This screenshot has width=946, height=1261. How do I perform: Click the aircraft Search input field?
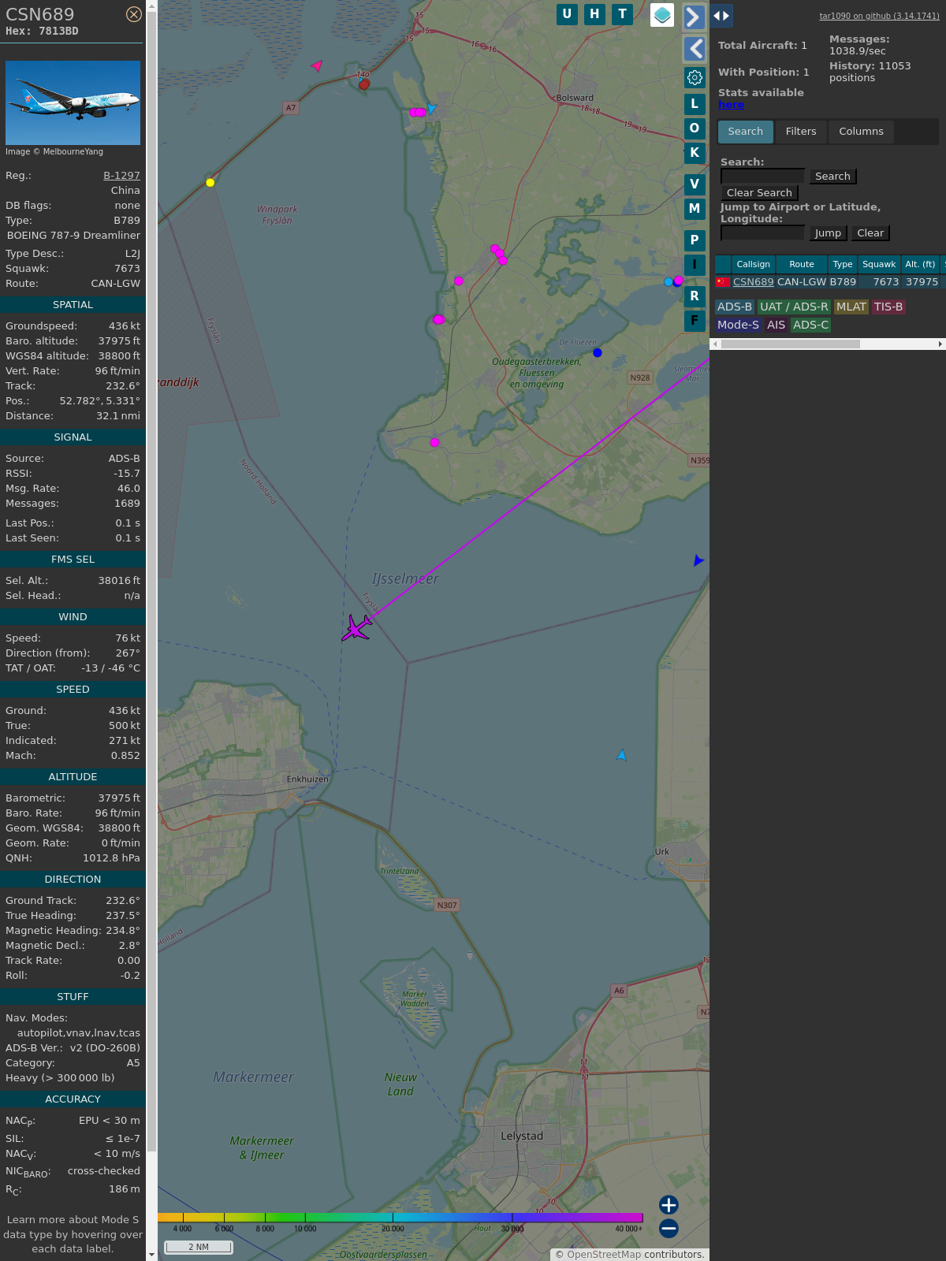pos(762,176)
